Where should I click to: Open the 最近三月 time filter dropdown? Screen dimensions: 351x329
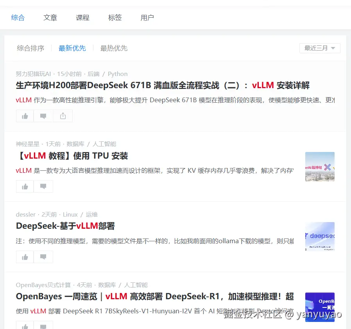tap(319, 48)
